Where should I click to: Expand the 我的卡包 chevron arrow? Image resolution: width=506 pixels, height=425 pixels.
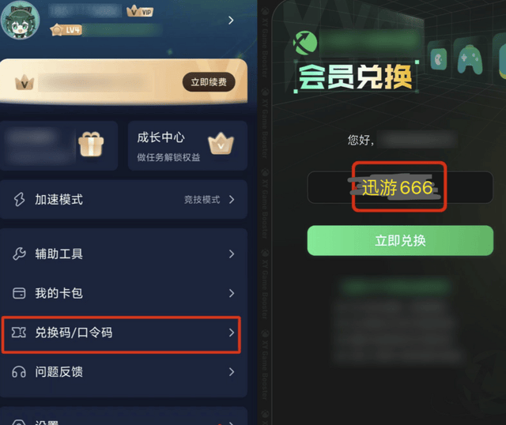232,293
